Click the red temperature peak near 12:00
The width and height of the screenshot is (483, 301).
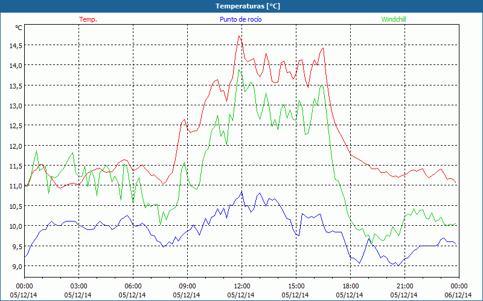238,36
